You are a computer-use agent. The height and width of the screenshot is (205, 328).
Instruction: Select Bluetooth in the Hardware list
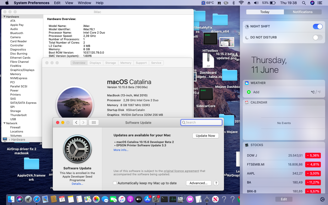pyautogui.click(x=17, y=33)
